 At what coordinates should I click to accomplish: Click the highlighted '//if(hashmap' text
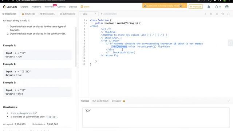point(119,47)
